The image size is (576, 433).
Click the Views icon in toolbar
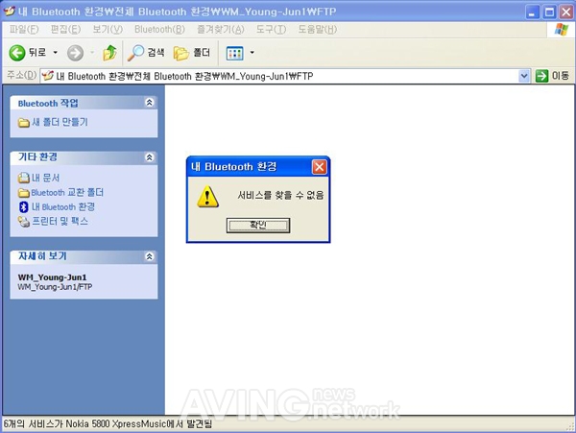(234, 53)
